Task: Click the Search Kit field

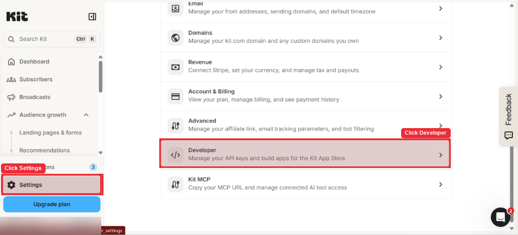Action: [52, 39]
